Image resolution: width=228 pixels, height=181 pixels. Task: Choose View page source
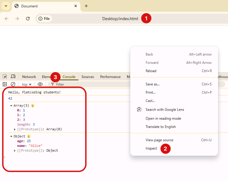tap(174, 140)
